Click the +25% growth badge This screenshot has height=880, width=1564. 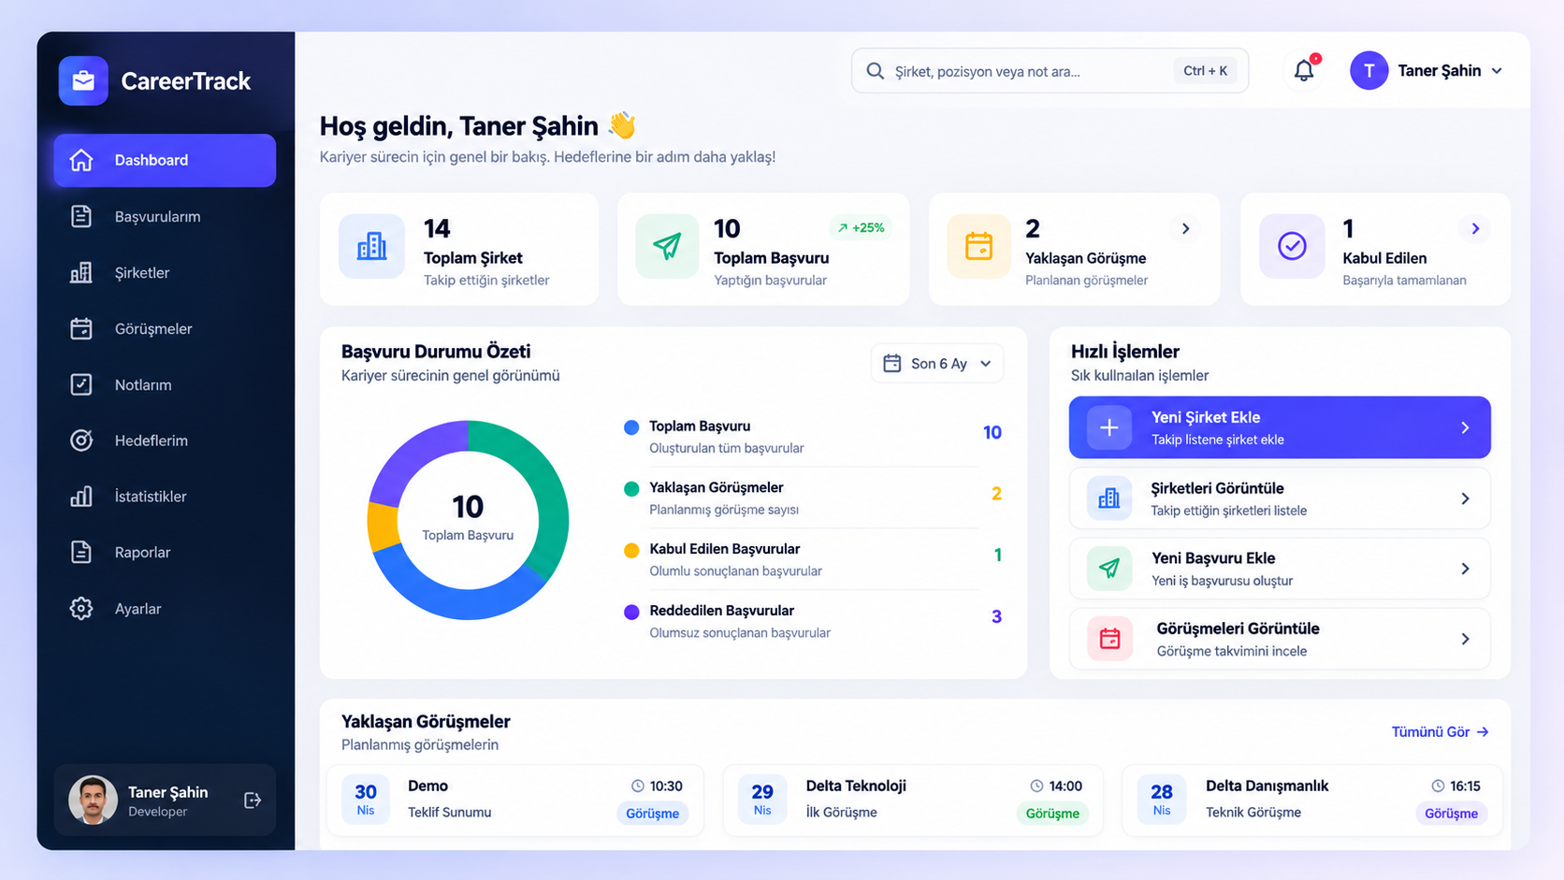(862, 227)
